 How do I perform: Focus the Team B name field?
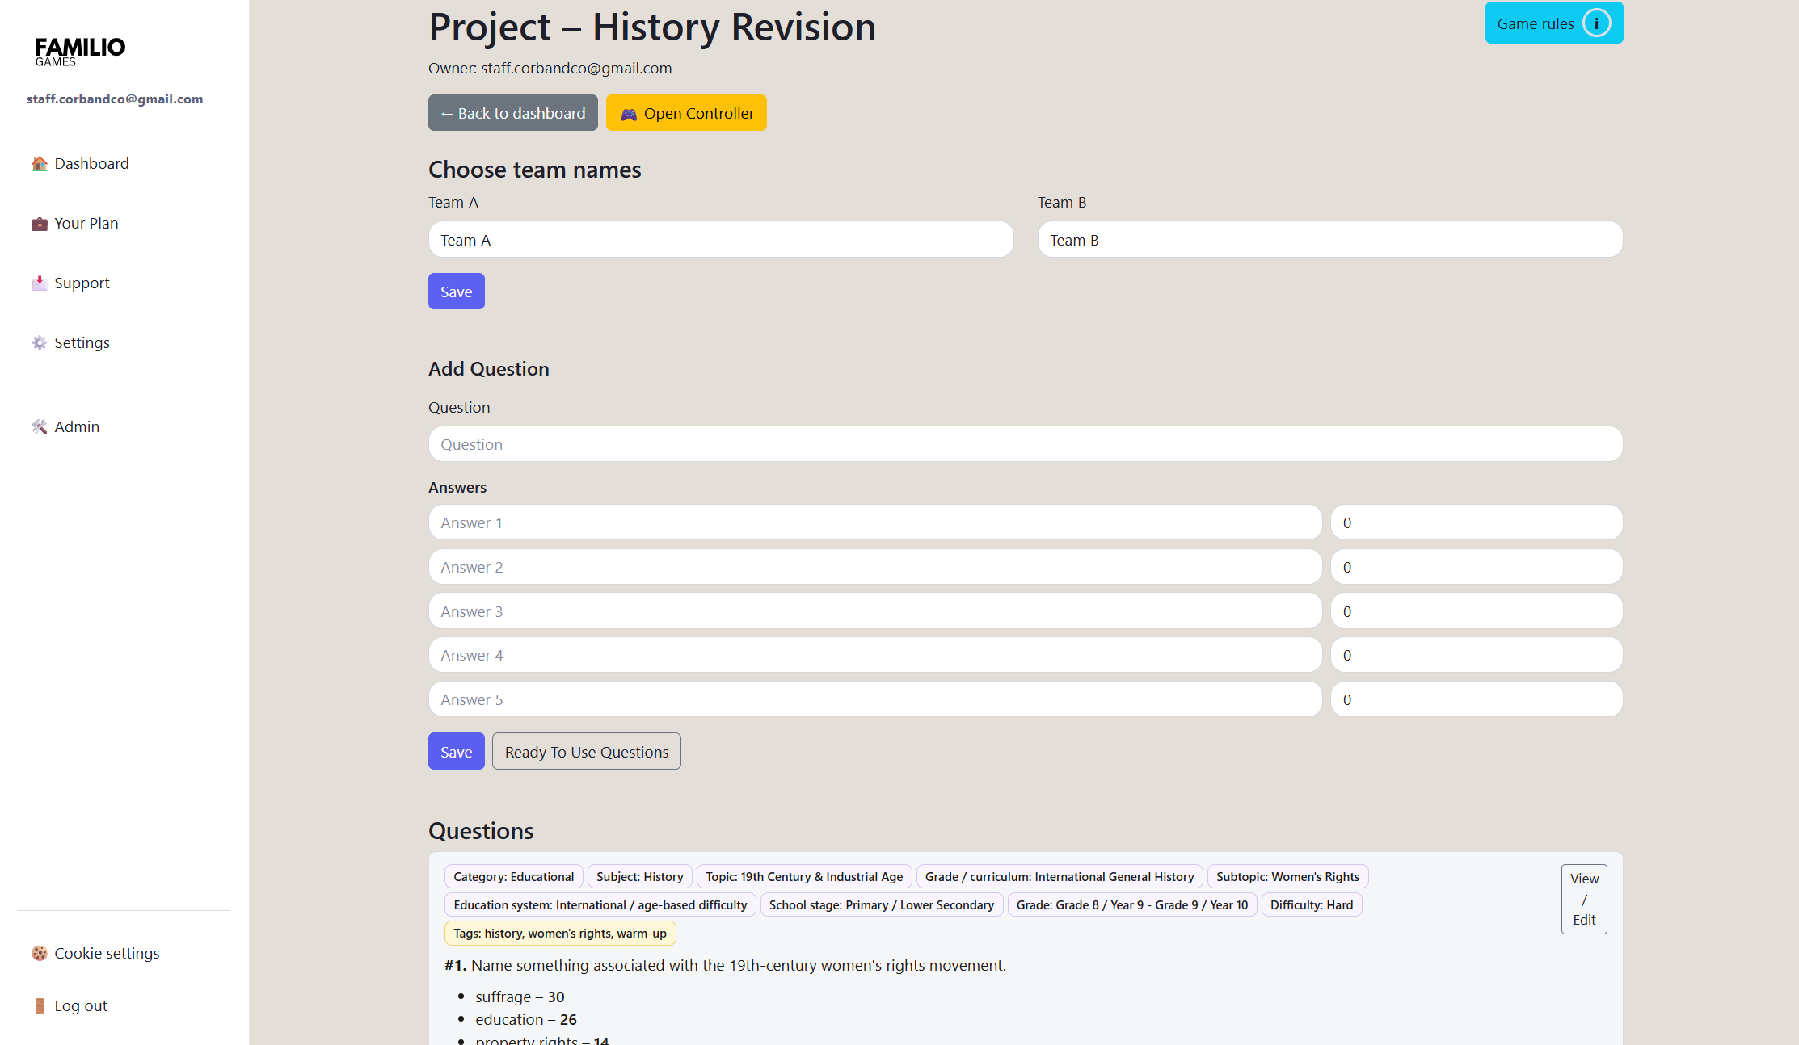[x=1329, y=240]
